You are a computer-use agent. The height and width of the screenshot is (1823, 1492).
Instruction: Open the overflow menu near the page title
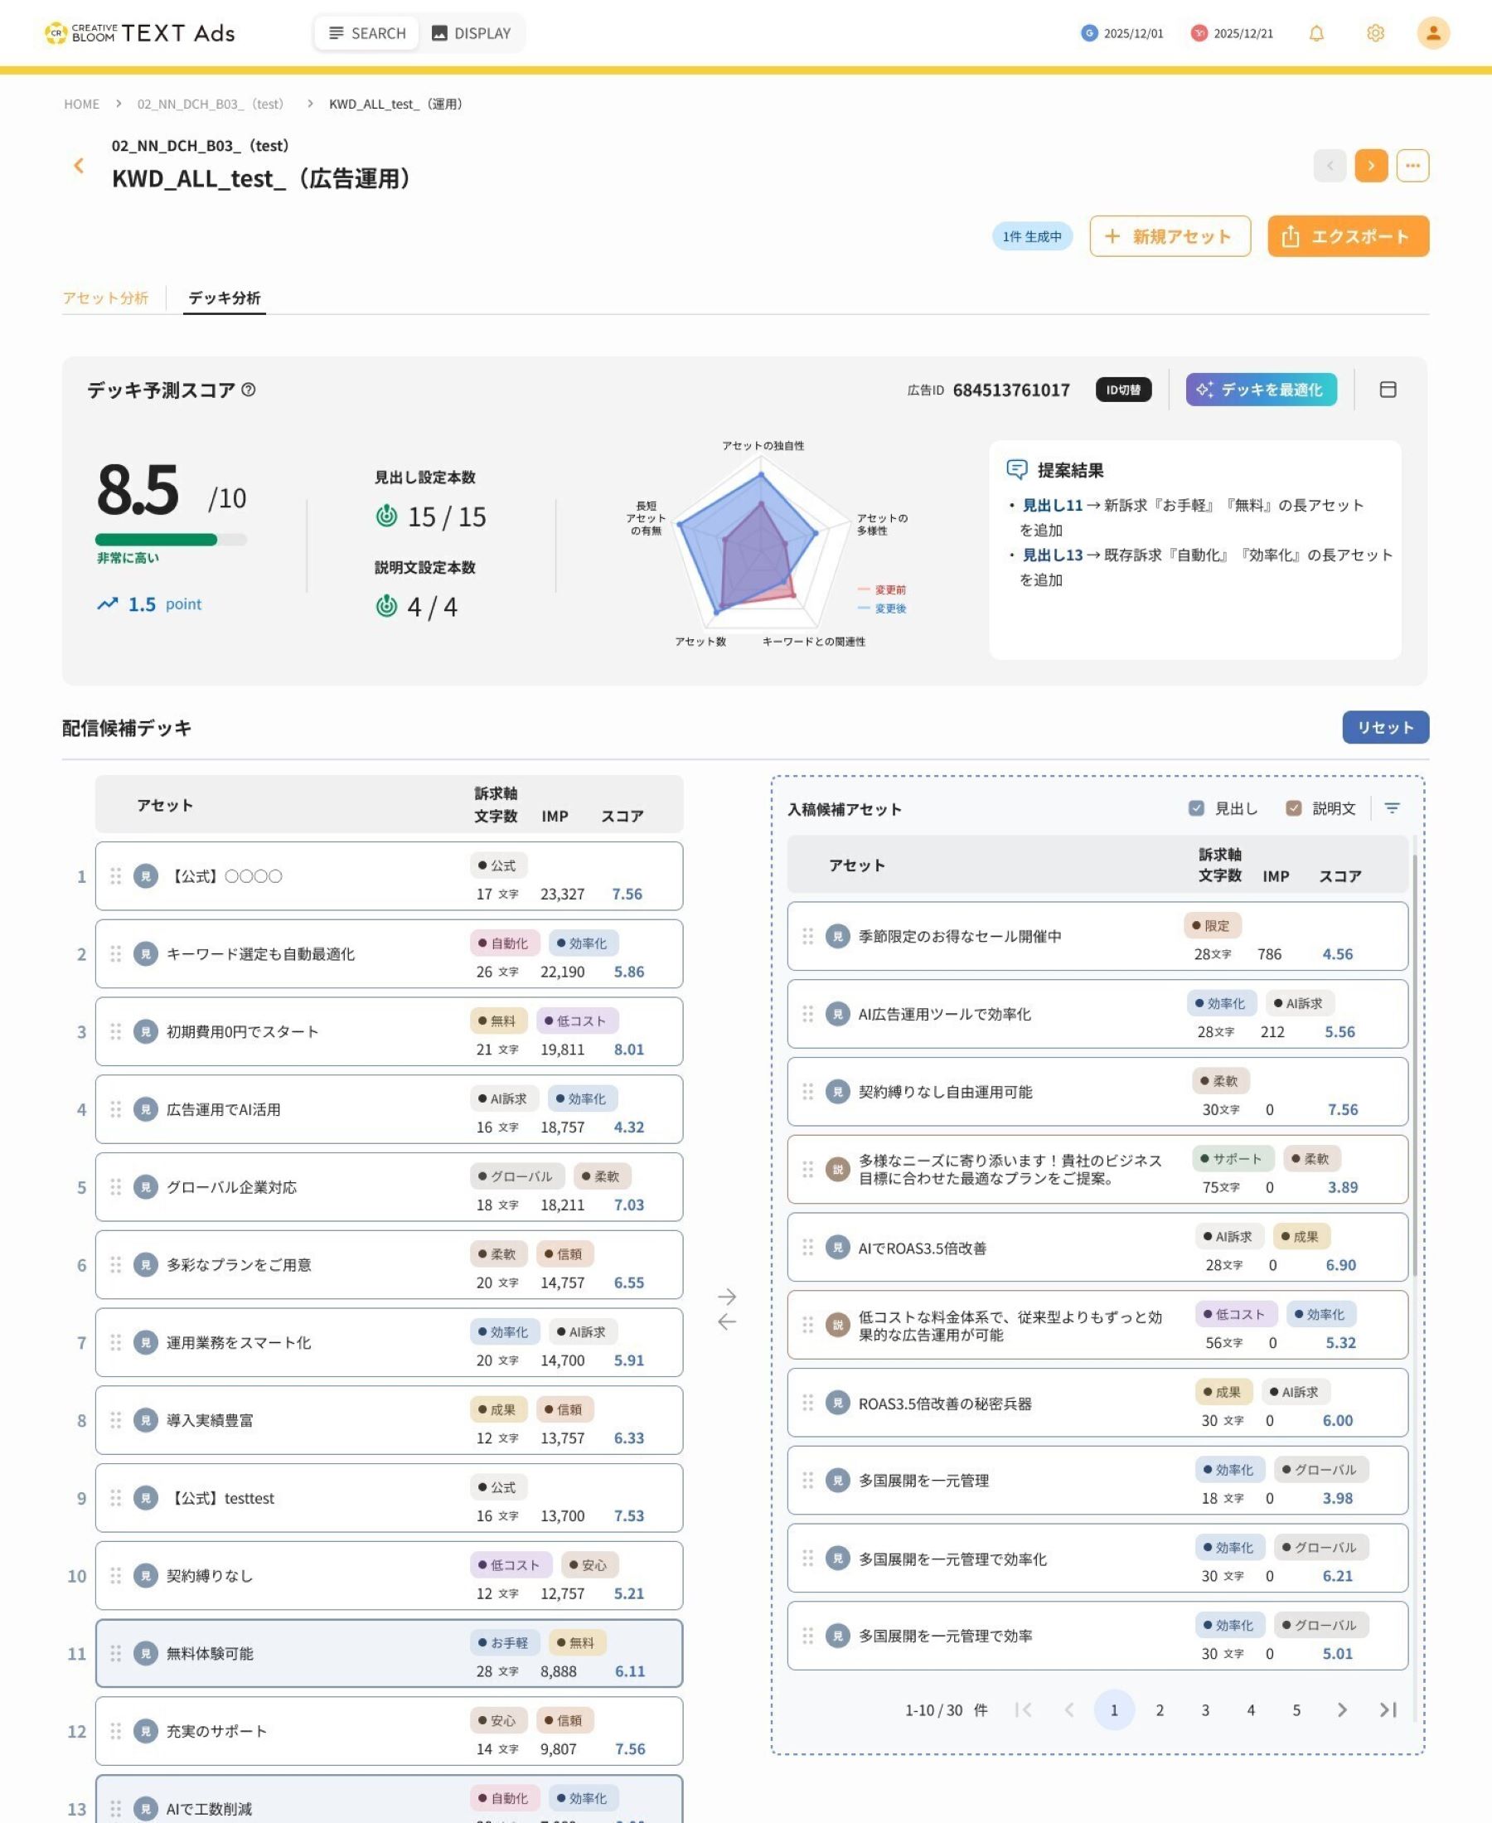coord(1413,165)
